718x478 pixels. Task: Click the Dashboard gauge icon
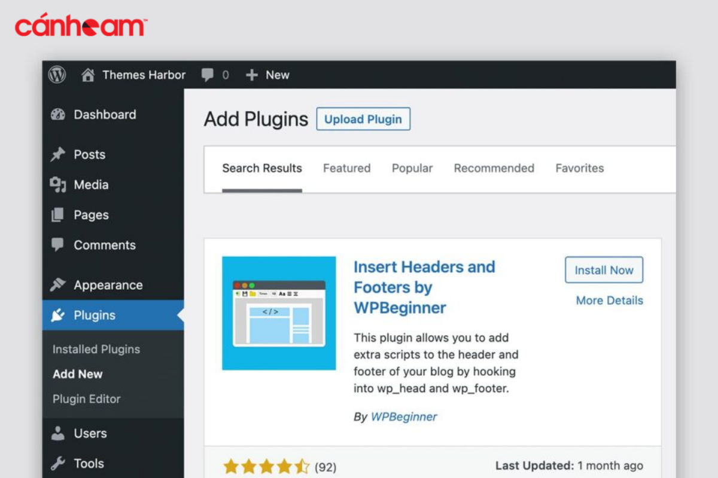(57, 115)
